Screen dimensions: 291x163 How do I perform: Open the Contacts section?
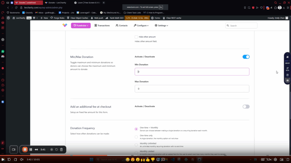[122, 25]
